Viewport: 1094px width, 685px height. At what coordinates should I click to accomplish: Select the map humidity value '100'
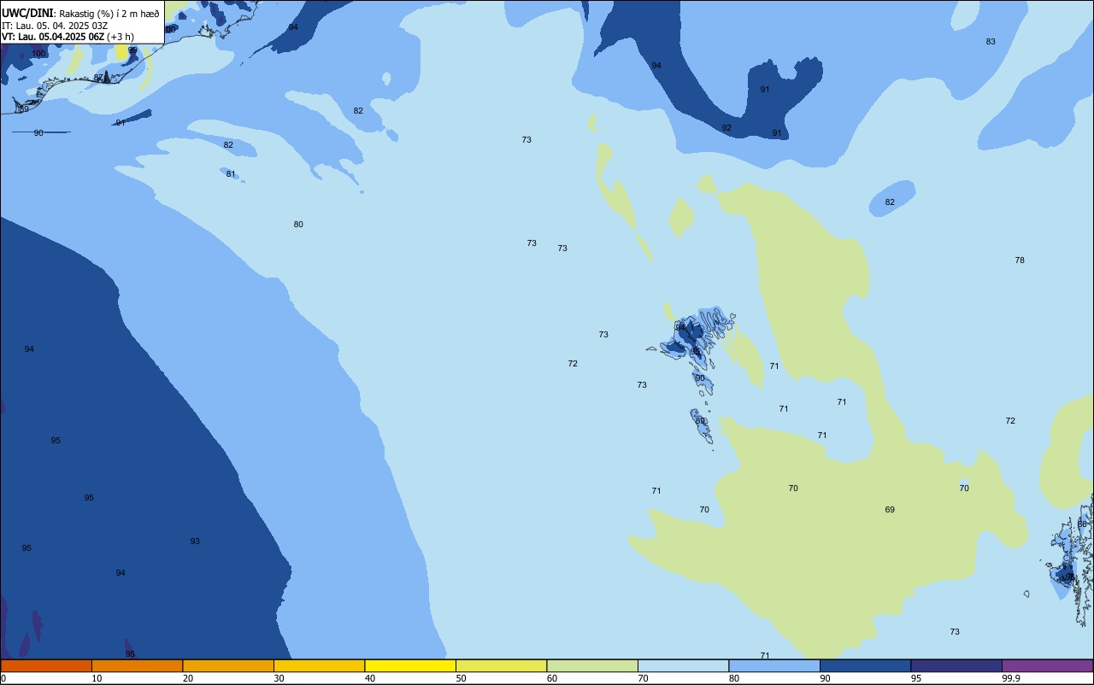pyautogui.click(x=38, y=54)
